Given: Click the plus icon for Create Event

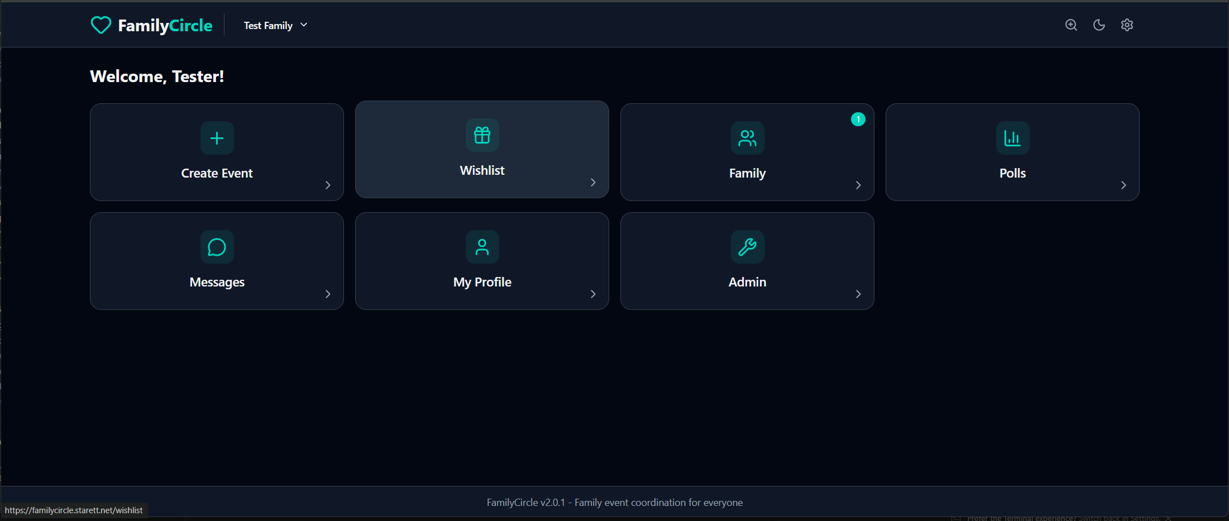Looking at the screenshot, I should (217, 138).
